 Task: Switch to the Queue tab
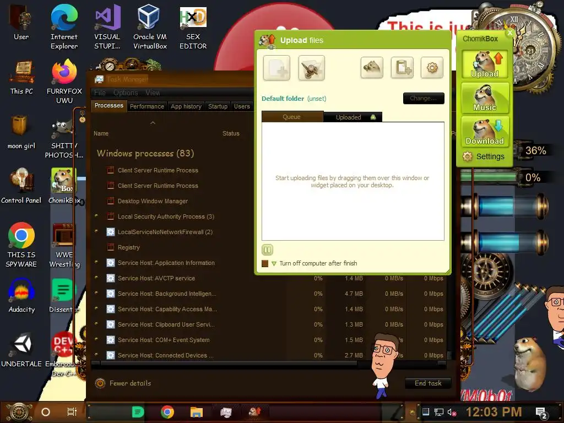point(292,117)
